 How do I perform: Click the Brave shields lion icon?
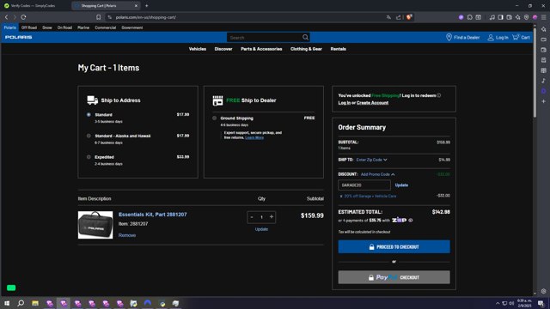coord(409,17)
